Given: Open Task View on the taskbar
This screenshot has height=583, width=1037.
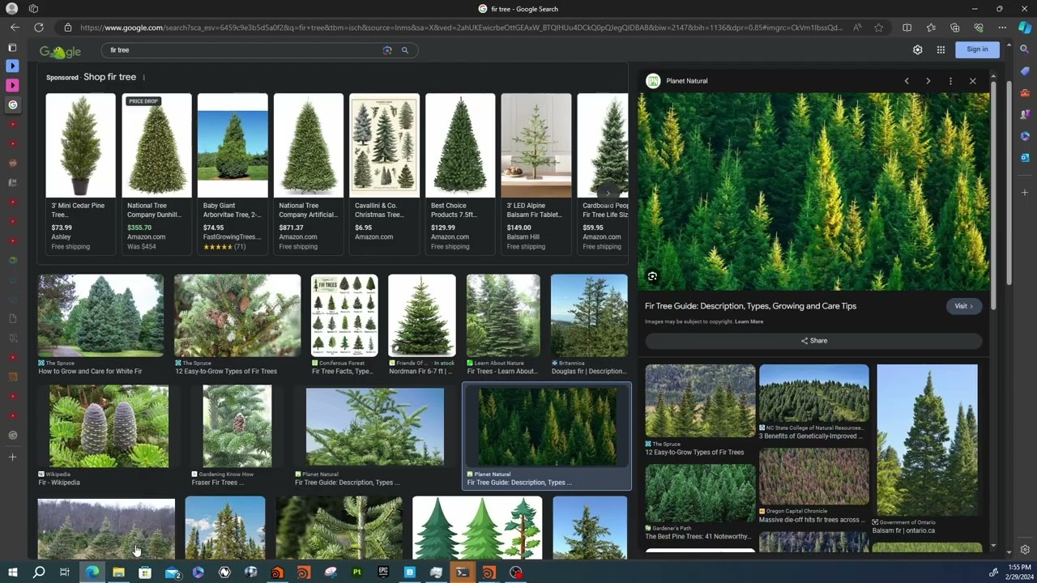Looking at the screenshot, I should point(66,573).
